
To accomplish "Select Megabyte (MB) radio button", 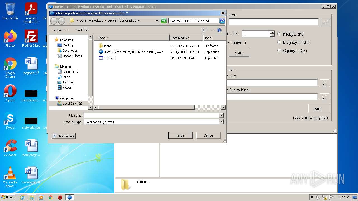I will pos(279,42).
